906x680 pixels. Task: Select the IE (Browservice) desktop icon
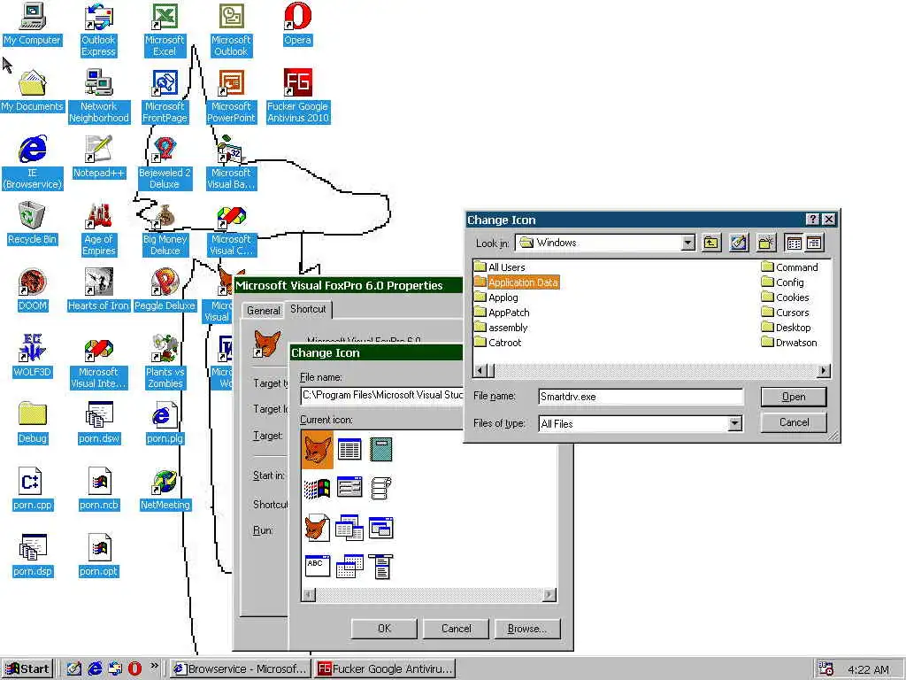click(32, 163)
